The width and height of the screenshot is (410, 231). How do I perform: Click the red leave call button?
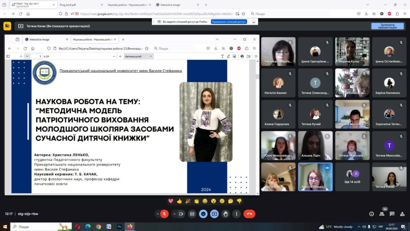pos(249,214)
